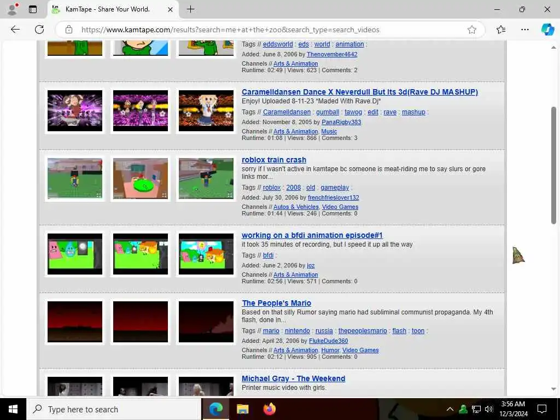Open third The People's Mario thumbnail

206,322
